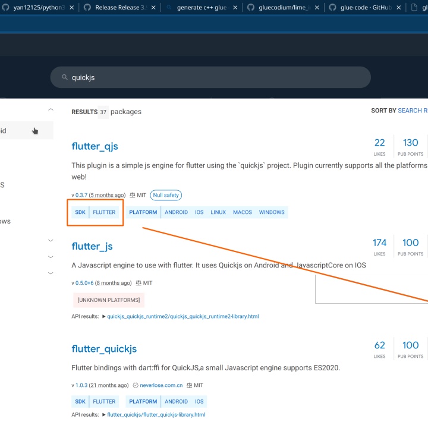Open neverlose.com.cn publisher page
This screenshot has height=428, width=428.
161,385
